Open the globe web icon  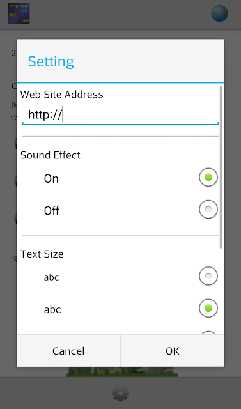coord(219,13)
